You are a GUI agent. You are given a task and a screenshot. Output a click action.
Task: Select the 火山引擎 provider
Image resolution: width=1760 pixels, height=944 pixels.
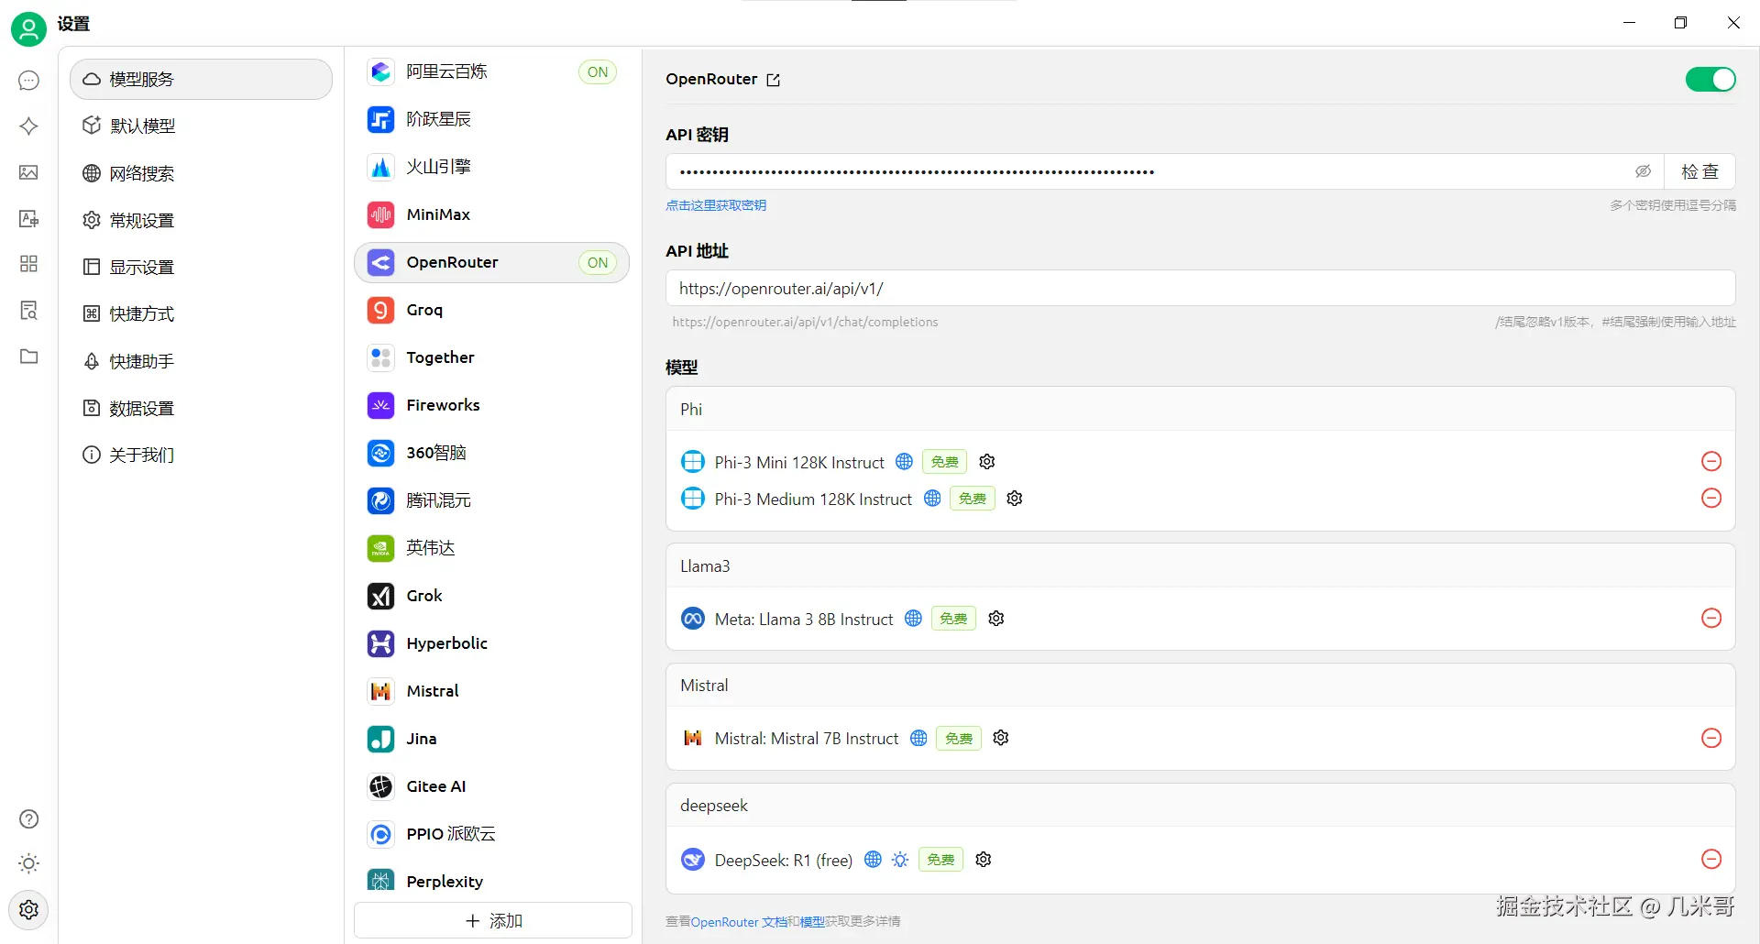pyautogui.click(x=492, y=167)
